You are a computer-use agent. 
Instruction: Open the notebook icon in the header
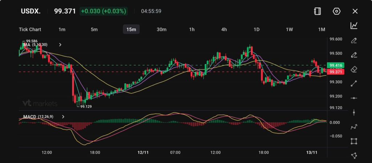pyautogui.click(x=317, y=11)
